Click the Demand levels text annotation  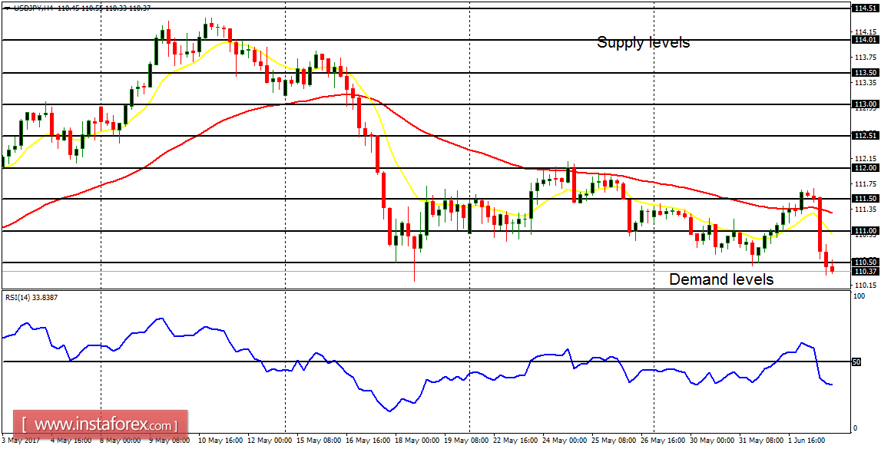pos(722,279)
